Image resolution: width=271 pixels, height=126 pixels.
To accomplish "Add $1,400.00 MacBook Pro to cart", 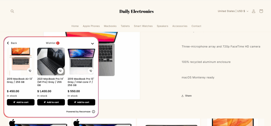I will tap(51, 102).
